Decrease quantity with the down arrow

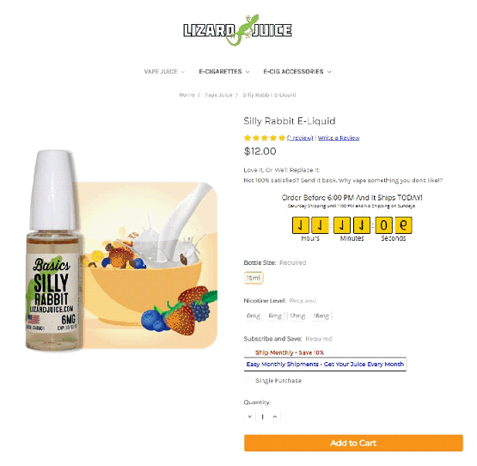coord(250,416)
